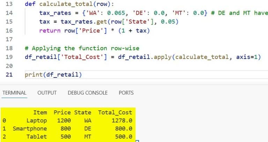268x142 pixels.
Task: Select line number 19 in the gutter
Action: (9, 57)
